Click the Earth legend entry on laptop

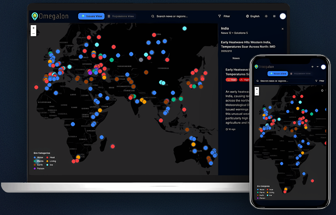click(38, 165)
